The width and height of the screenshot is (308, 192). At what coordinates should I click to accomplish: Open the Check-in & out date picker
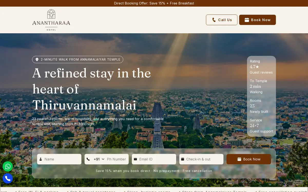coord(201,159)
